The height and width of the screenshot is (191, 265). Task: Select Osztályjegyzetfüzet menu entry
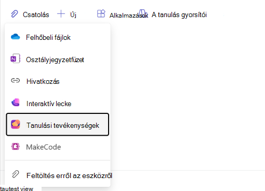pos(55,60)
